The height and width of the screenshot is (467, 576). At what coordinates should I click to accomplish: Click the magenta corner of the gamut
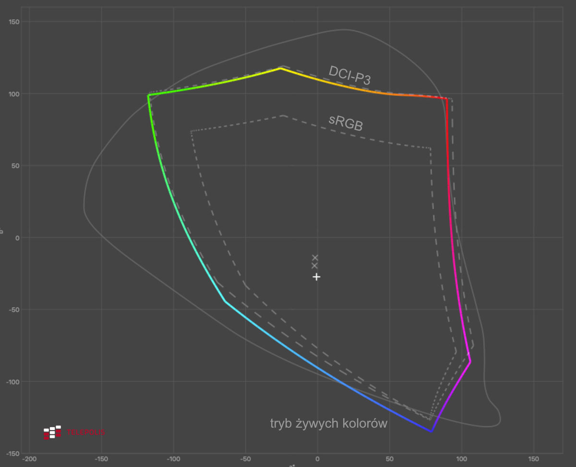pyautogui.click(x=470, y=362)
